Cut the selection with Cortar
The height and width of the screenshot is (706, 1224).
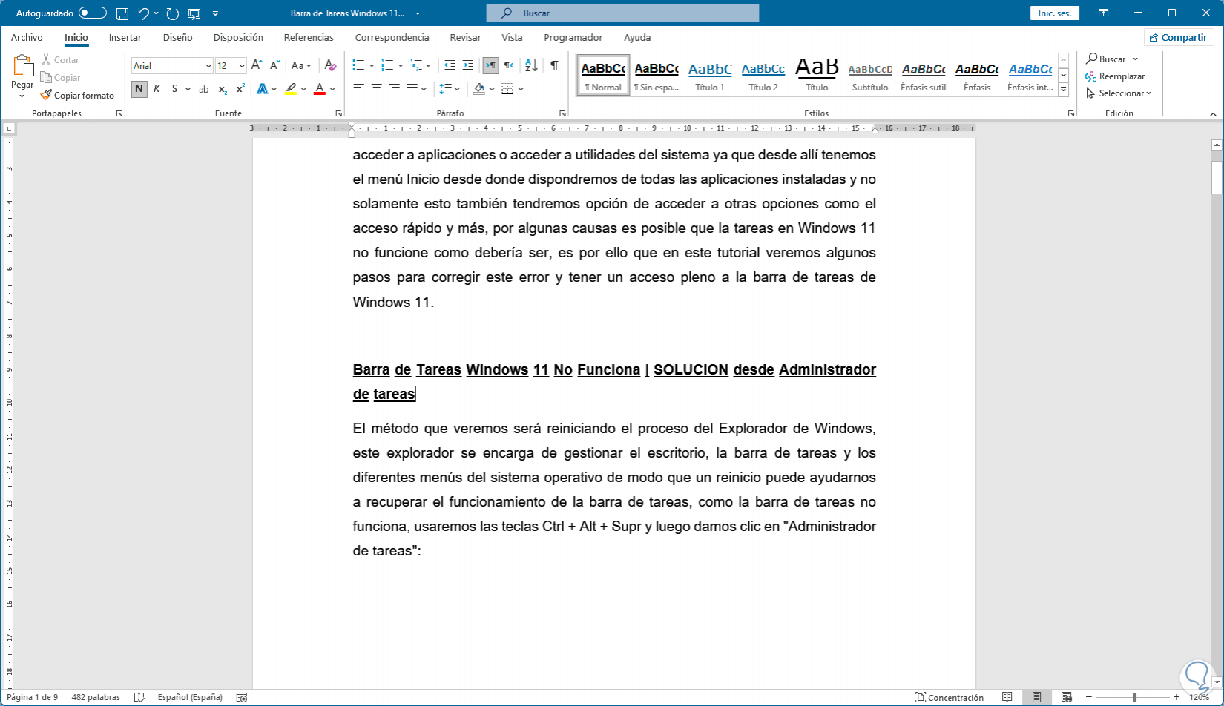point(60,60)
